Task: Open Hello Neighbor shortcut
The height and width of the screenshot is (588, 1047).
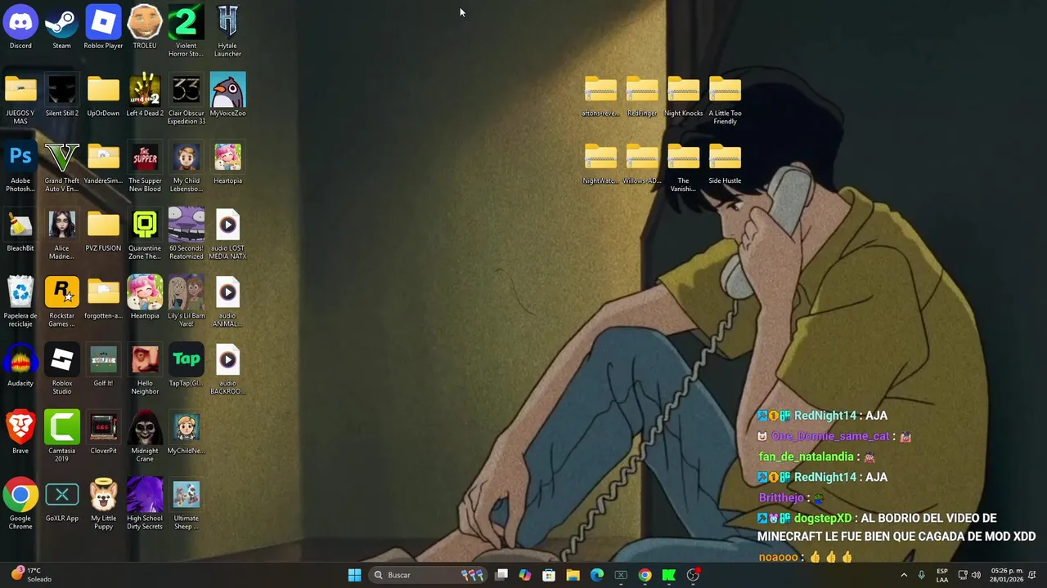Action: coord(145,369)
